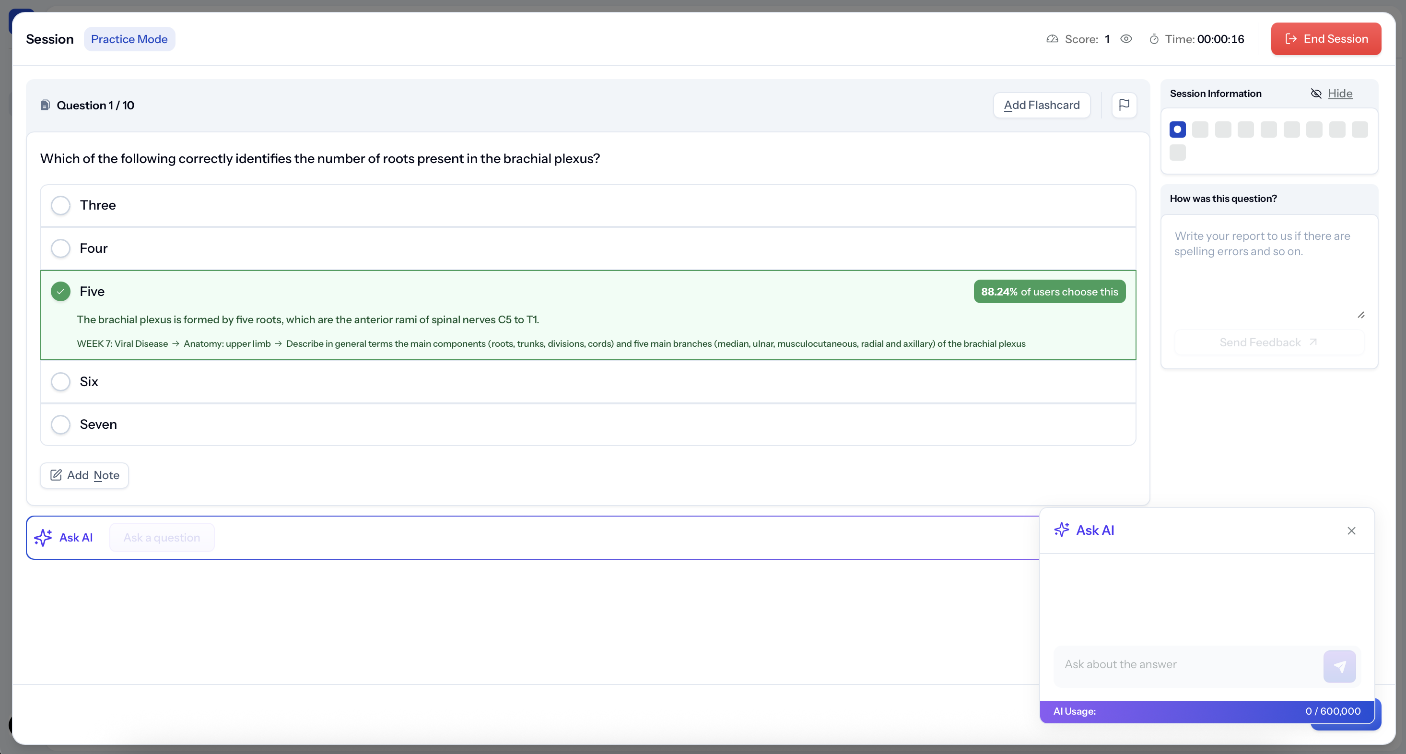Choose the Four radio option
The height and width of the screenshot is (754, 1406).
(60, 248)
